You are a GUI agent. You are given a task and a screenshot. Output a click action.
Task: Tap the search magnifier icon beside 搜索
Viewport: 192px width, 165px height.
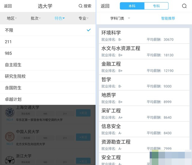pos(80,6)
